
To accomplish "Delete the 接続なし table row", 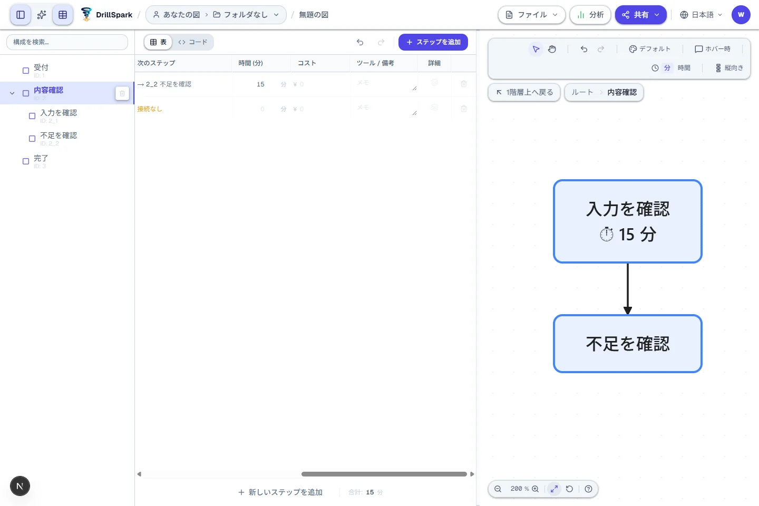I will [x=464, y=109].
